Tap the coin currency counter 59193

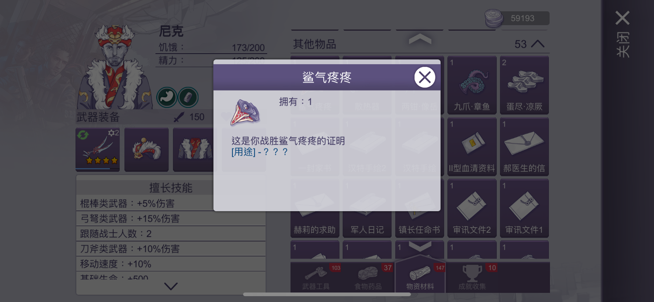518,18
